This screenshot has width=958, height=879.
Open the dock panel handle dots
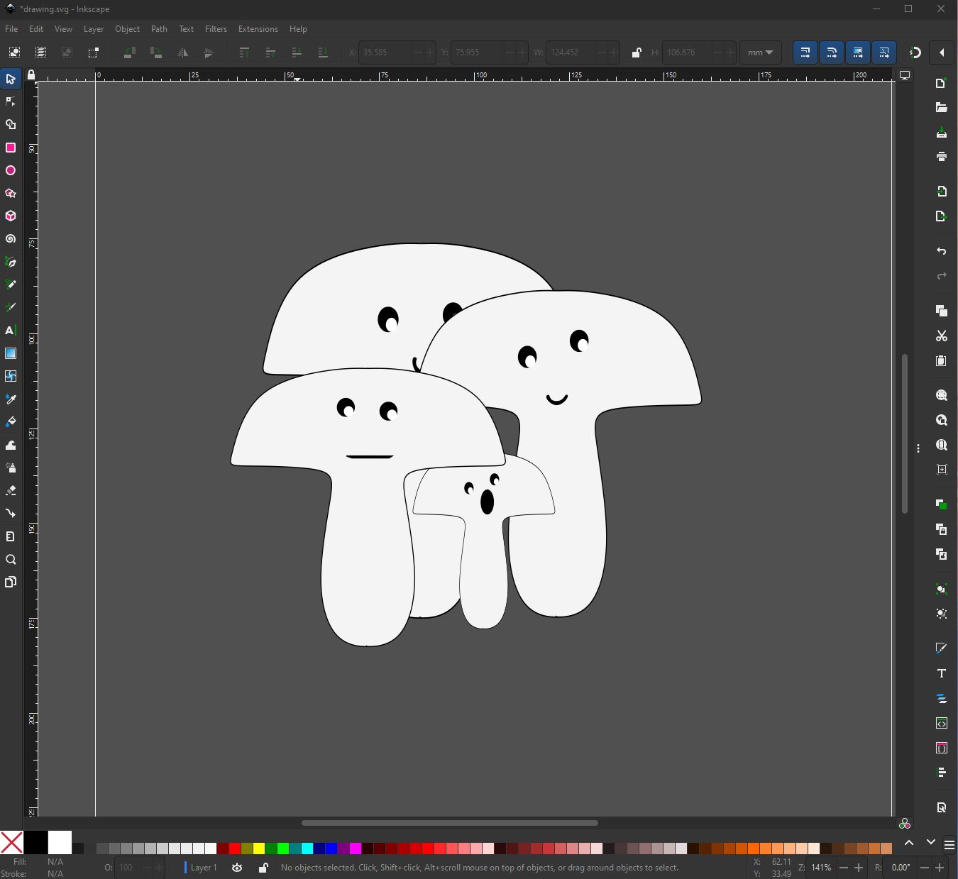coord(918,448)
